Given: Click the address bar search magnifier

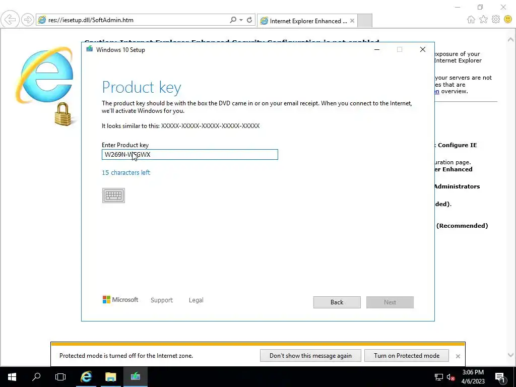Looking at the screenshot, I should pos(233,20).
